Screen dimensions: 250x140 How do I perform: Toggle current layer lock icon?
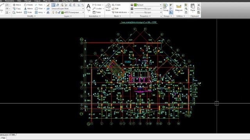[x=59, y=12]
